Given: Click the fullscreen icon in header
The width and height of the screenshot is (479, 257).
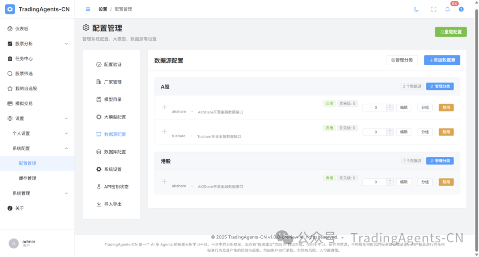Looking at the screenshot, I should [434, 9].
